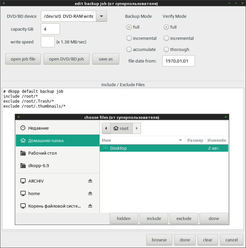
Task: Sort by Изменён column header
Action: [x=217, y=140]
